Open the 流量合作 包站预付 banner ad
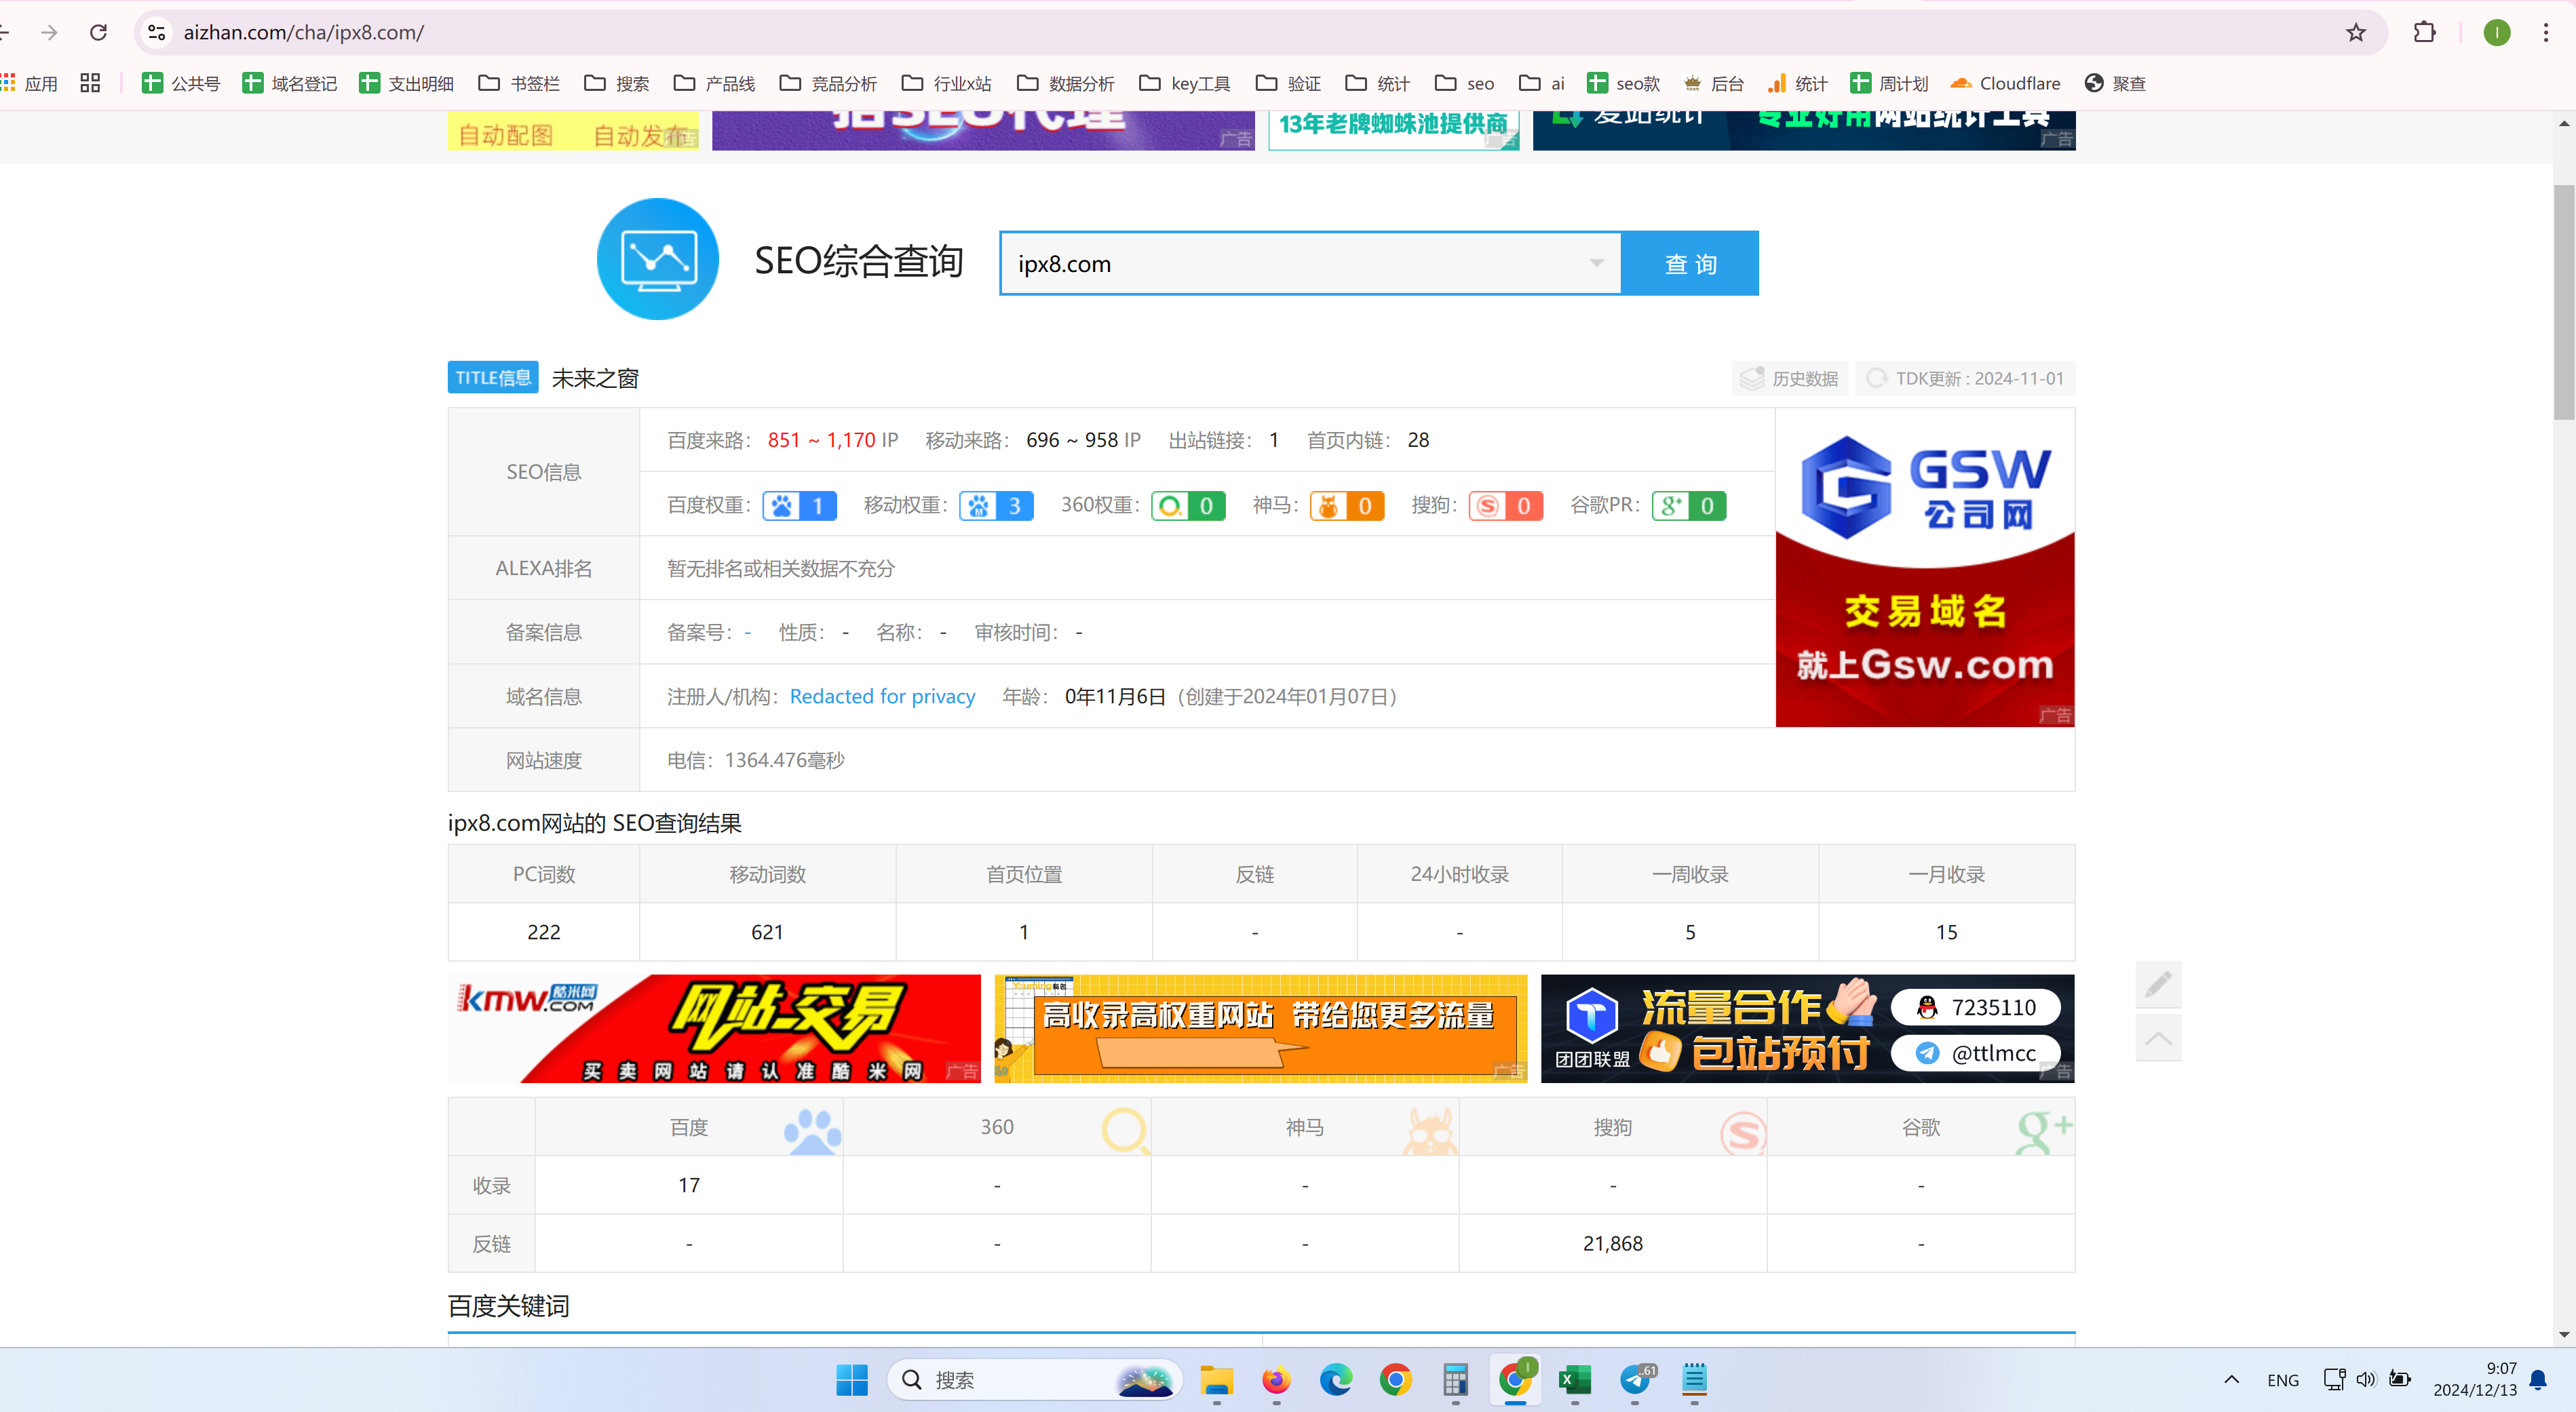 (1807, 1028)
